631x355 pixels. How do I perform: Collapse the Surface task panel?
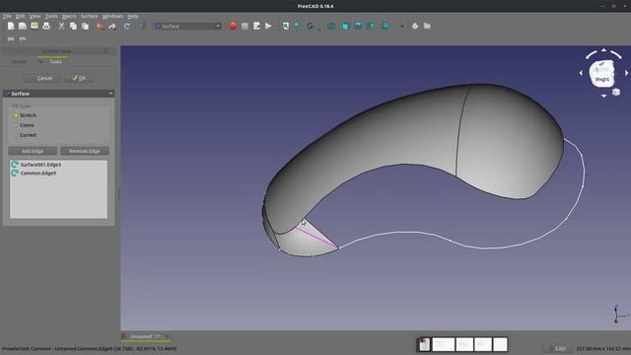(x=111, y=94)
